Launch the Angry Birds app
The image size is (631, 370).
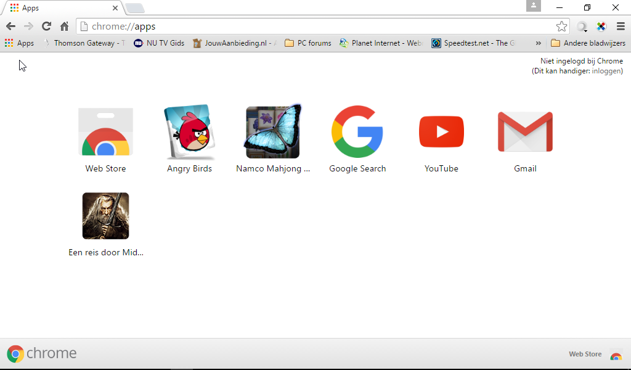(189, 131)
